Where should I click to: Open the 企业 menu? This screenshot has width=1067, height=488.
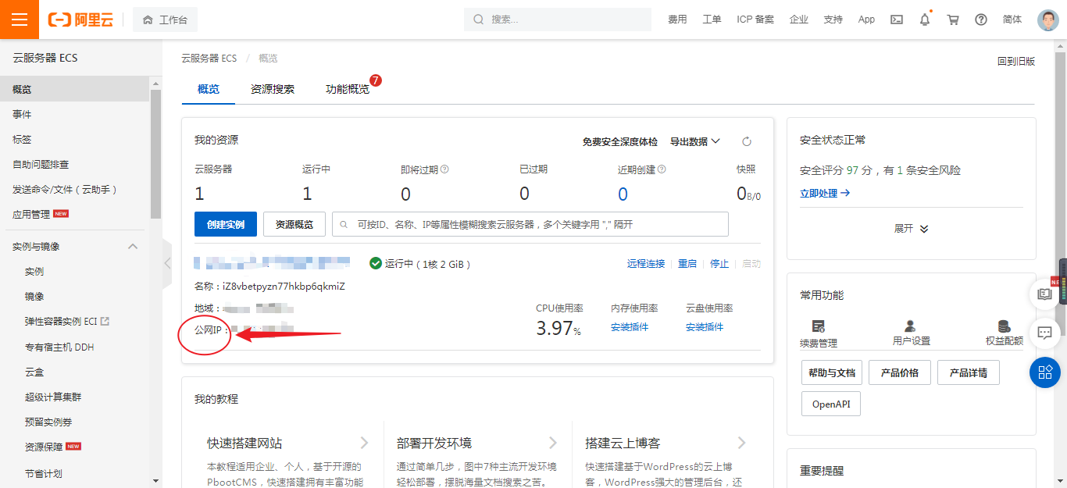tap(799, 20)
